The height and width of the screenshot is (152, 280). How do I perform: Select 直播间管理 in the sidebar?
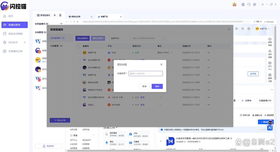point(14,25)
